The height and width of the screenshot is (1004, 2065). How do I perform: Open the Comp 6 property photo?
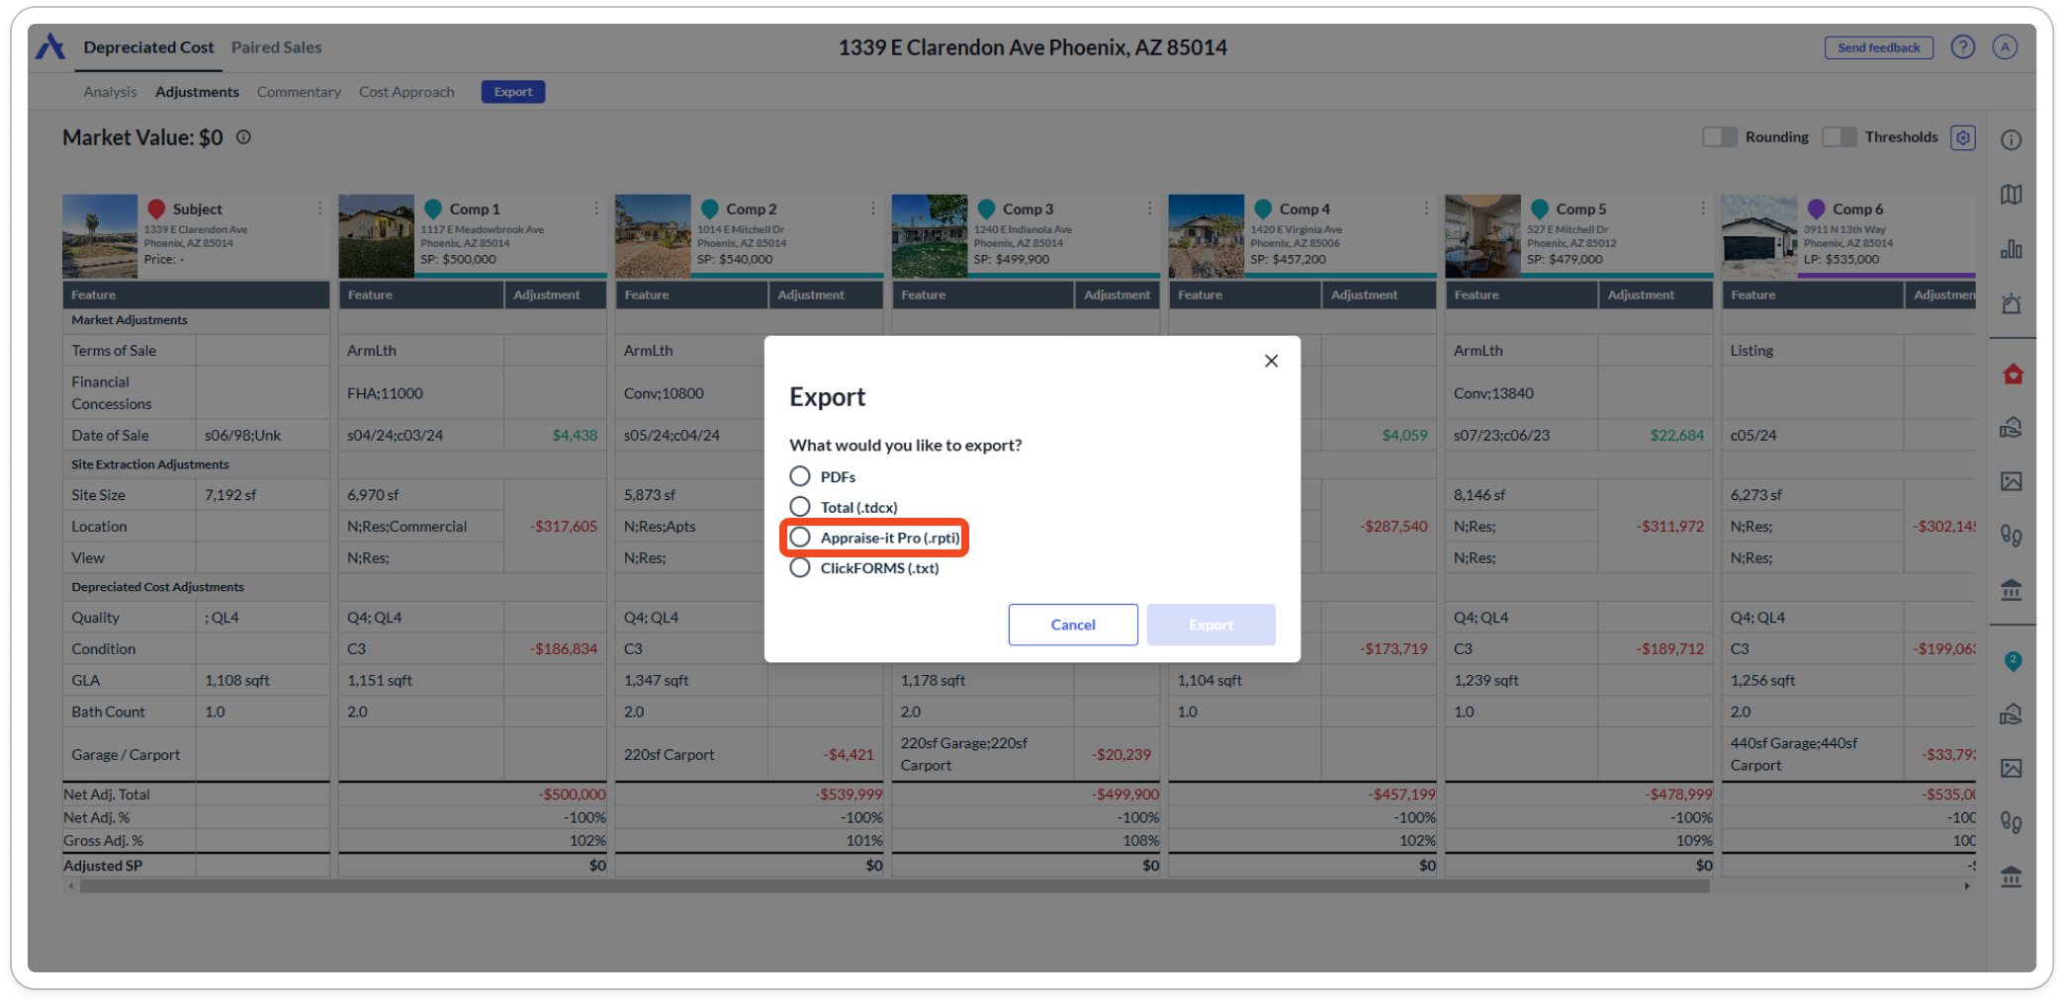(x=1759, y=236)
